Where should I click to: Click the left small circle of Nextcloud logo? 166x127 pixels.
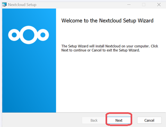tap(14, 35)
